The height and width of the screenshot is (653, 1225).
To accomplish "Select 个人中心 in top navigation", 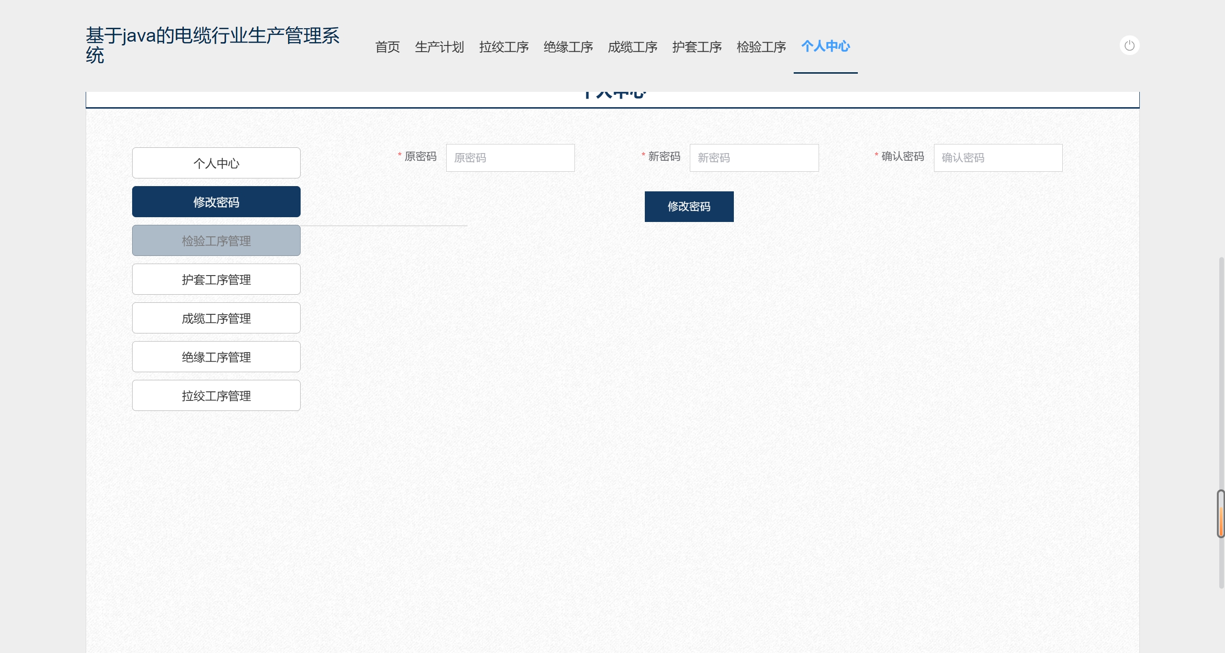I will (826, 46).
